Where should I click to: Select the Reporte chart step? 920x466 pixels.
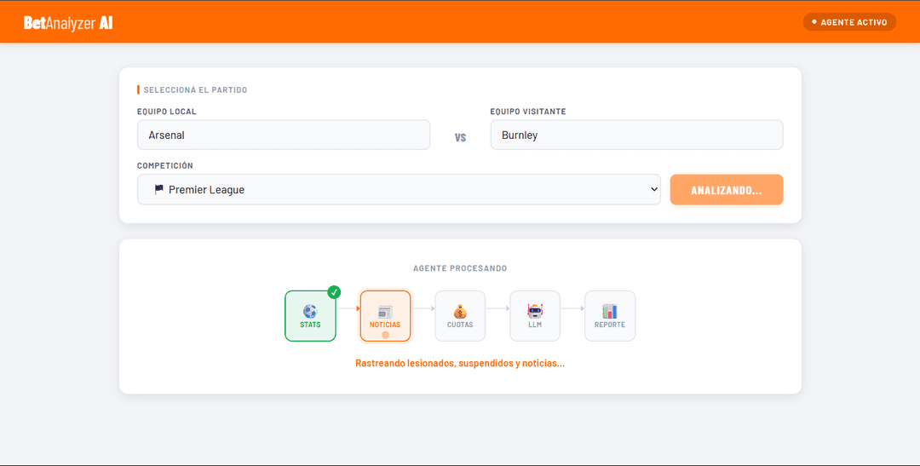point(610,316)
